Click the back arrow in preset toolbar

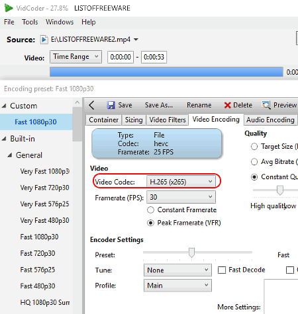(x=92, y=105)
